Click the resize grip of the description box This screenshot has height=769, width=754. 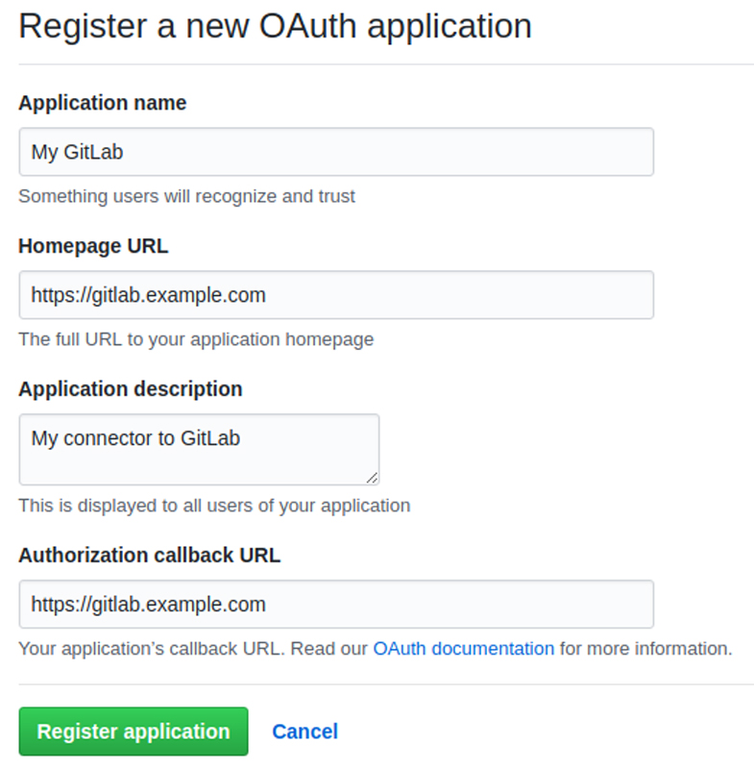point(374,478)
